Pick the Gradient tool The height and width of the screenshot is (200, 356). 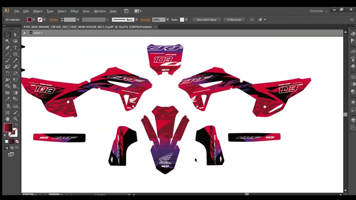point(15,93)
